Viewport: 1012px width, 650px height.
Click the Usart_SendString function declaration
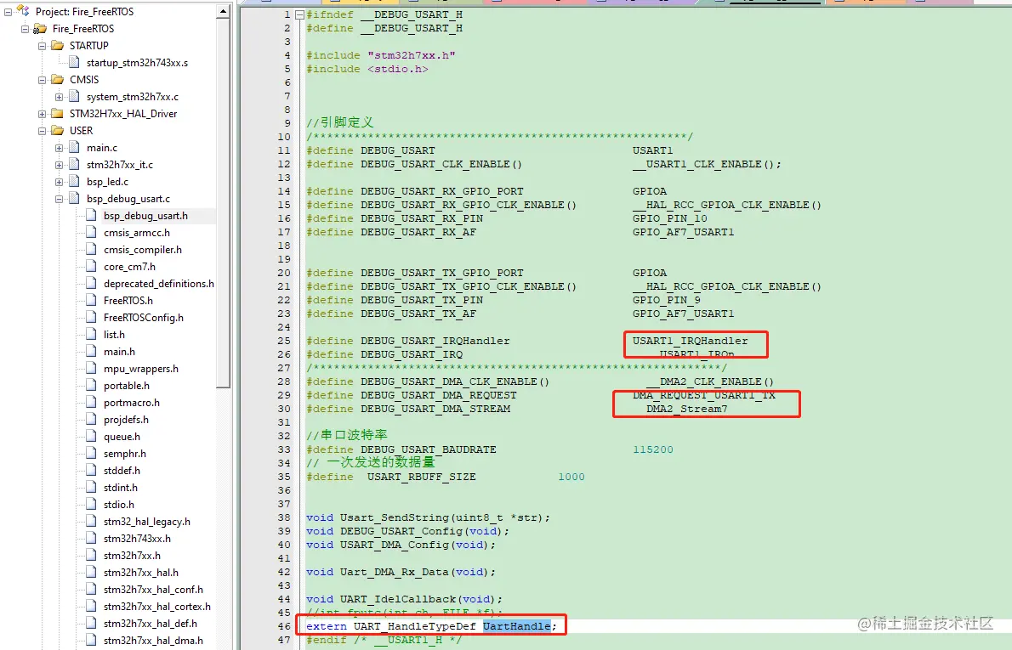(428, 517)
